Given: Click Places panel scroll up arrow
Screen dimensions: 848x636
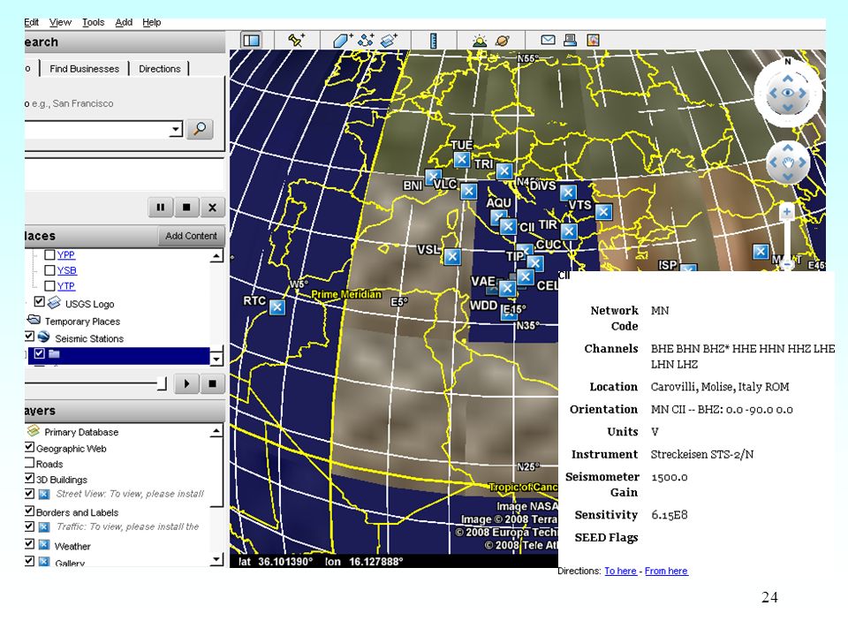Looking at the screenshot, I should [x=217, y=256].
